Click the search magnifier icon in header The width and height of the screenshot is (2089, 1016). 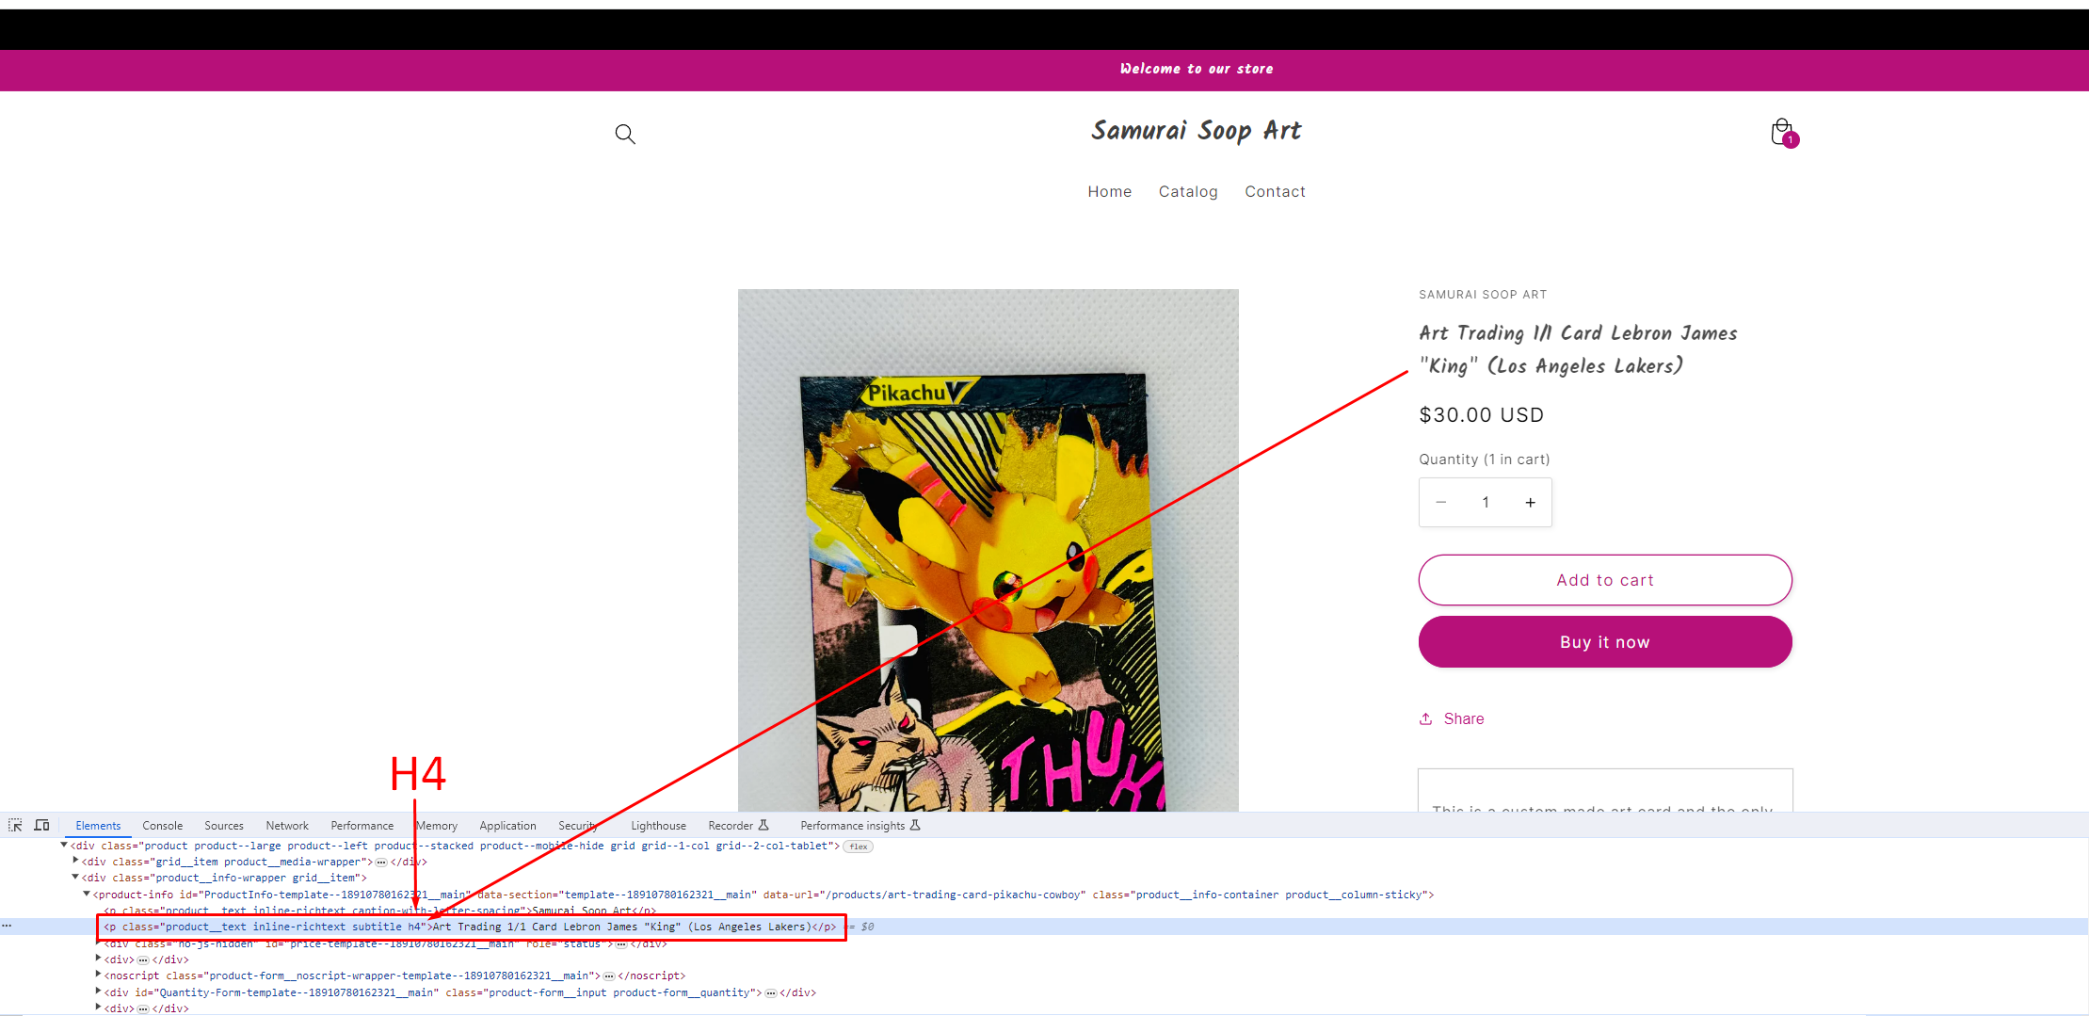pyautogui.click(x=625, y=134)
